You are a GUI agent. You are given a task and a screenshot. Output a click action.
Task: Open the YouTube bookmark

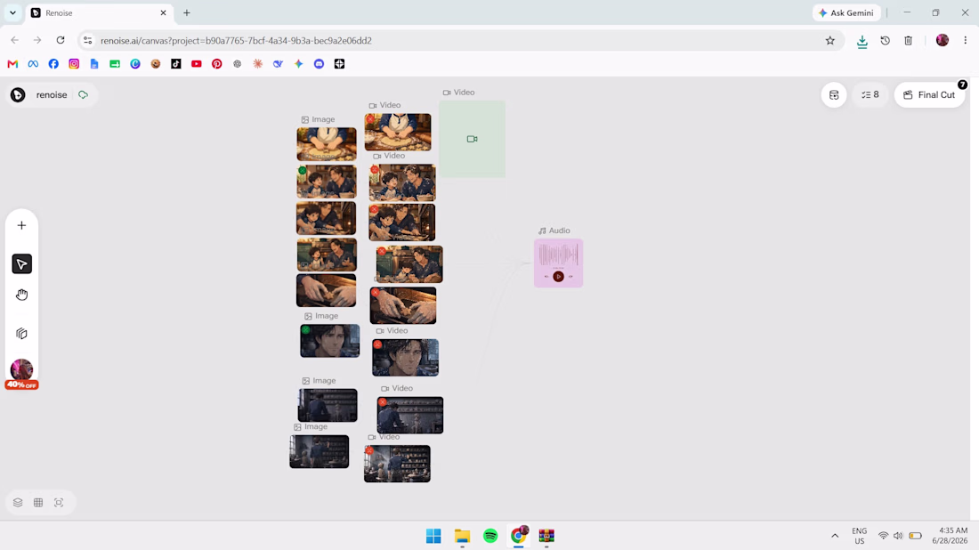coord(197,64)
